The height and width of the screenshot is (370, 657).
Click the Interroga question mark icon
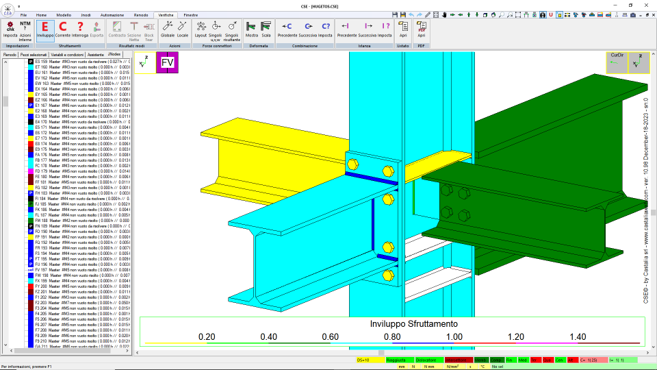pyautogui.click(x=80, y=29)
